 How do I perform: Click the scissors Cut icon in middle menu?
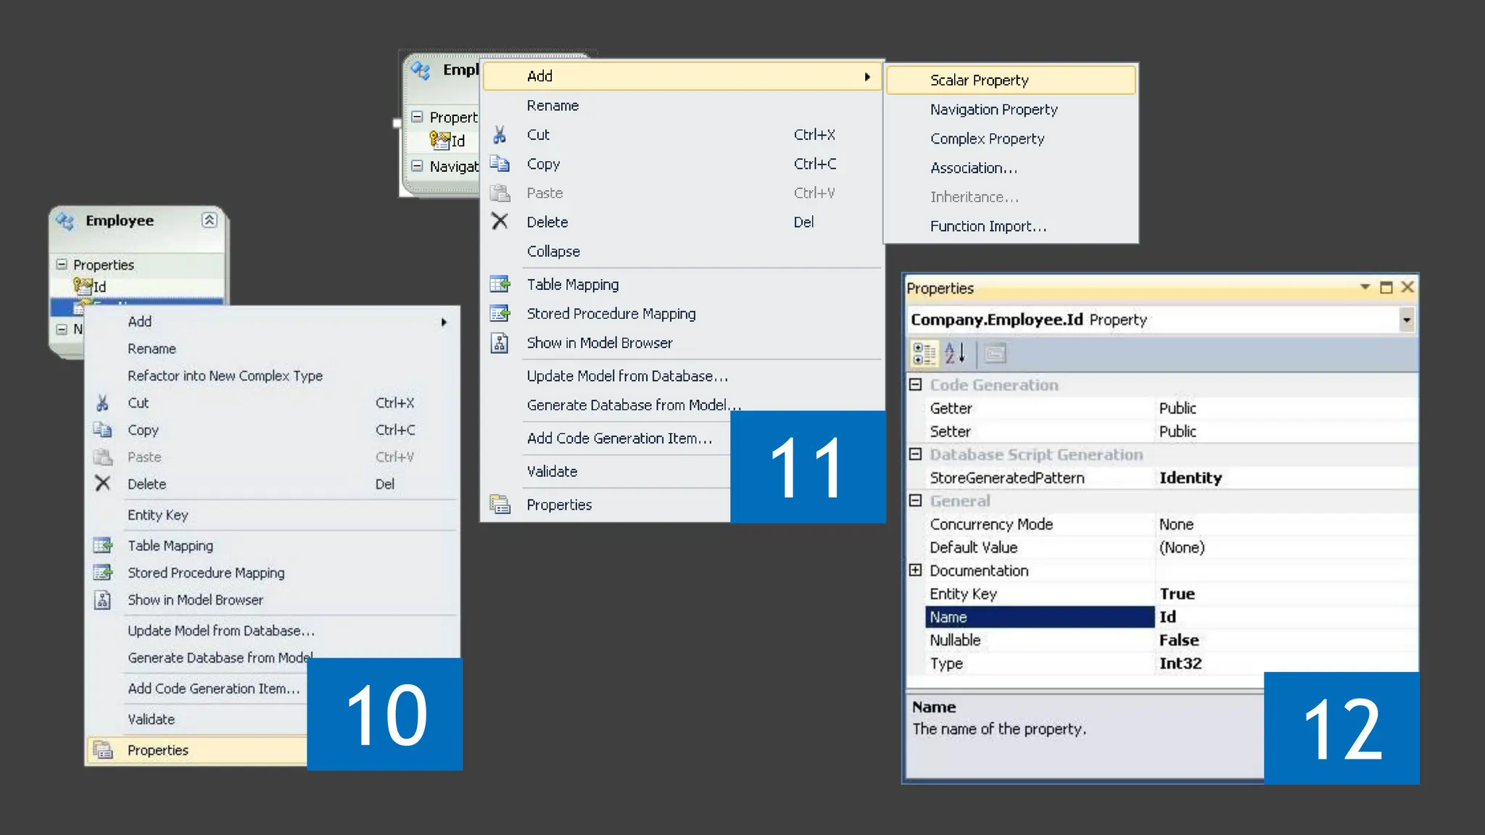pos(500,135)
